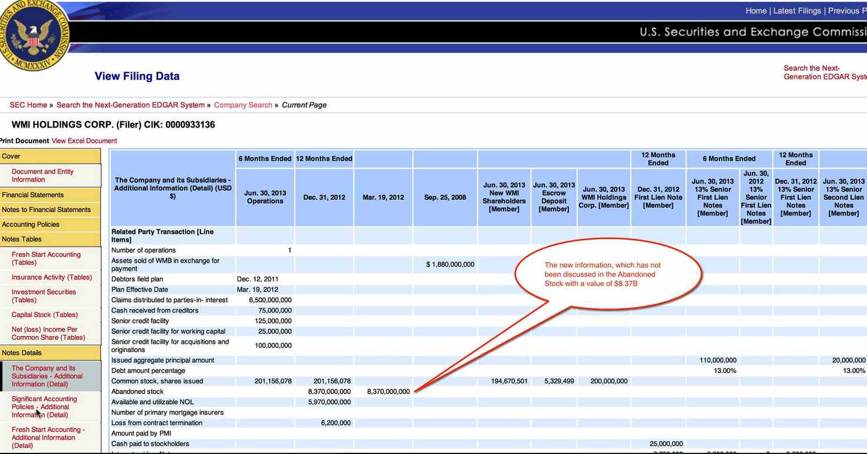Image resolution: width=867 pixels, height=454 pixels.
Task: Click 'Number of primary mortgage insurers' label
Action: [168, 413]
